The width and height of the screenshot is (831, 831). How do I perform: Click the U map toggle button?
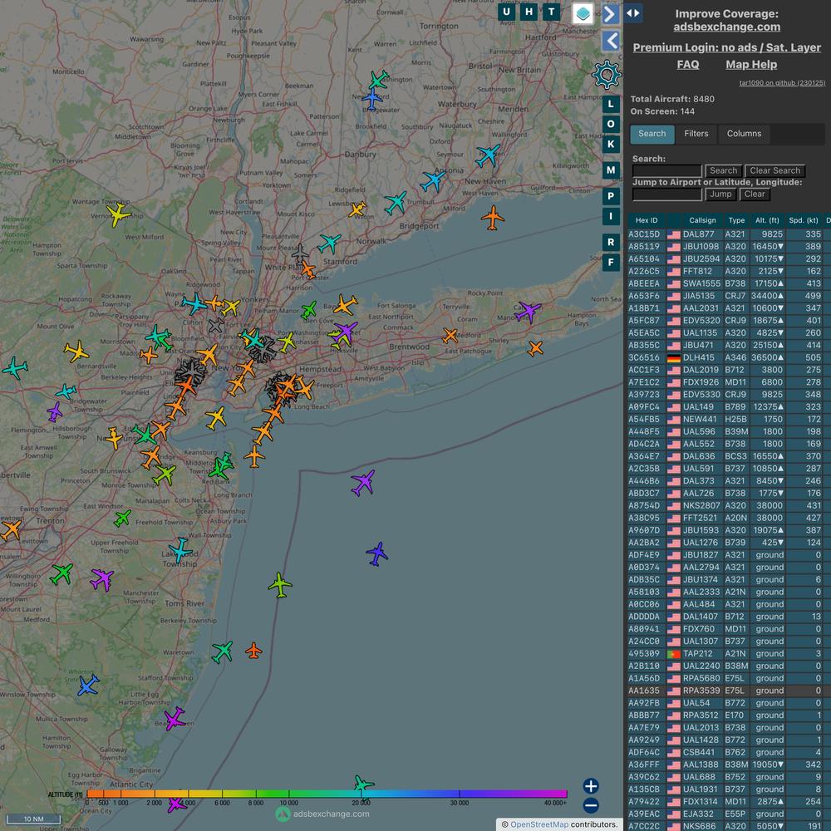[506, 12]
